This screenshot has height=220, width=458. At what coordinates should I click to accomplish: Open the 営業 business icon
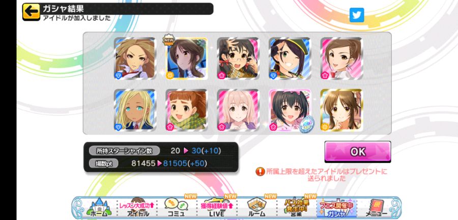tap(297, 207)
